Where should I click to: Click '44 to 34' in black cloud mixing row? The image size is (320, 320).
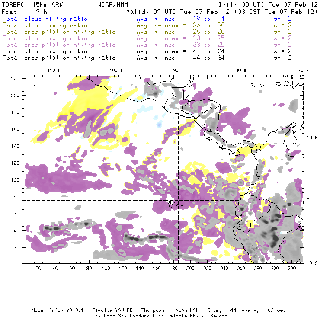coord(209,51)
